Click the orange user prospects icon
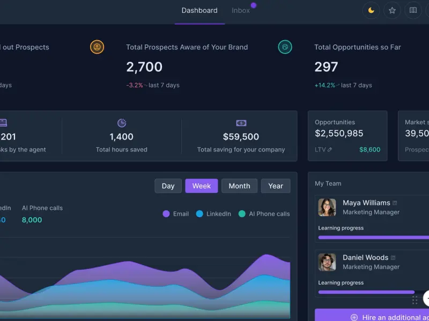Screen dimensions: 429x321 [x=97, y=47]
